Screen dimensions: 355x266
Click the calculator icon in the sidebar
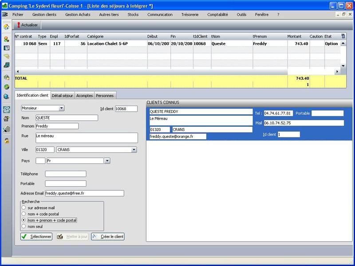click(6, 129)
